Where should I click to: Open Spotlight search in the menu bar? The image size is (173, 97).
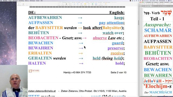pyautogui.click(x=167, y=1)
